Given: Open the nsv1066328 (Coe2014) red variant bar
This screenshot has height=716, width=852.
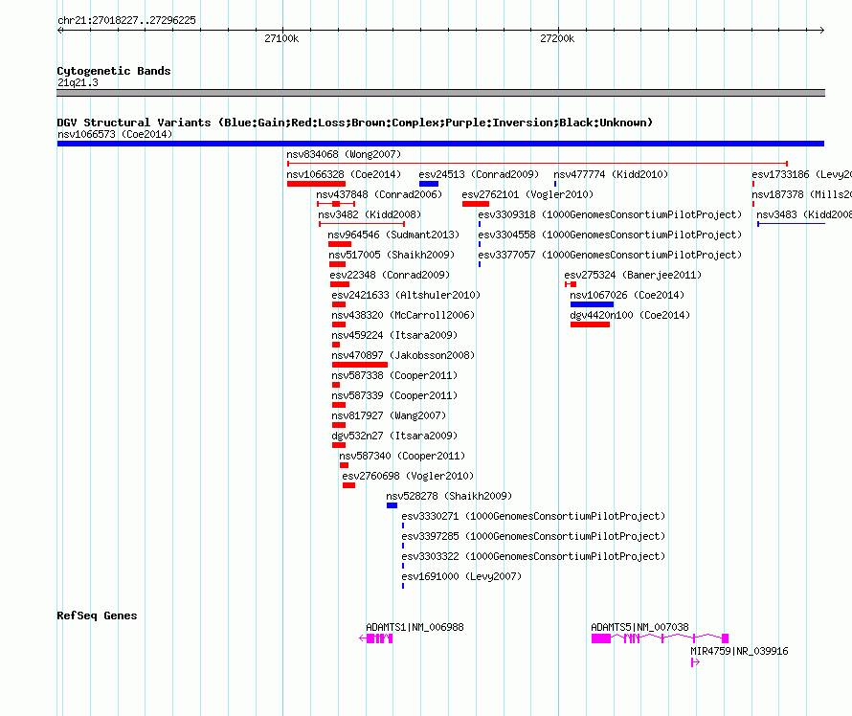Looking at the screenshot, I should click(316, 184).
